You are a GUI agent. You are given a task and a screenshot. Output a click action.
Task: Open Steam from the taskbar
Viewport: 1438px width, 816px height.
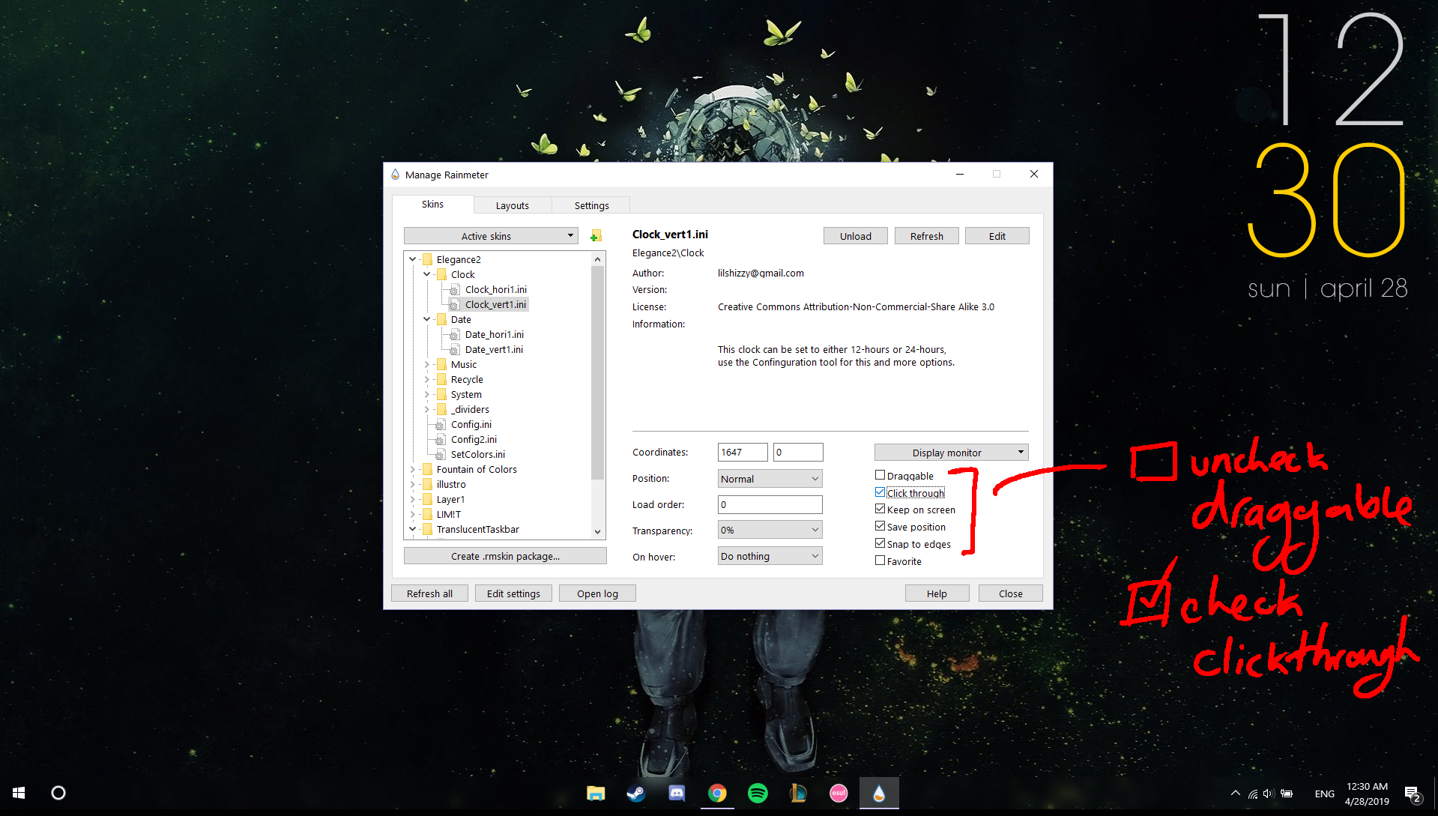(x=636, y=793)
